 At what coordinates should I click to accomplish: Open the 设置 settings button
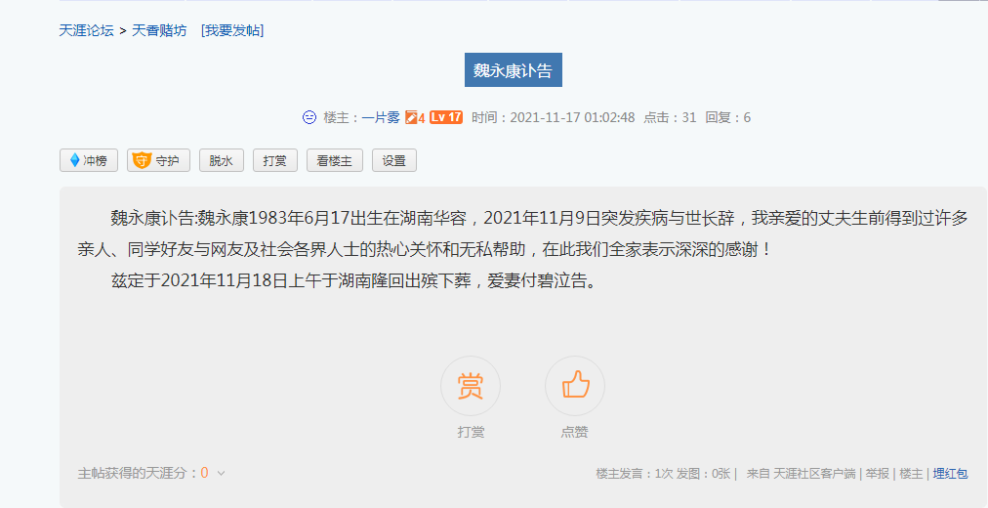[x=394, y=161]
